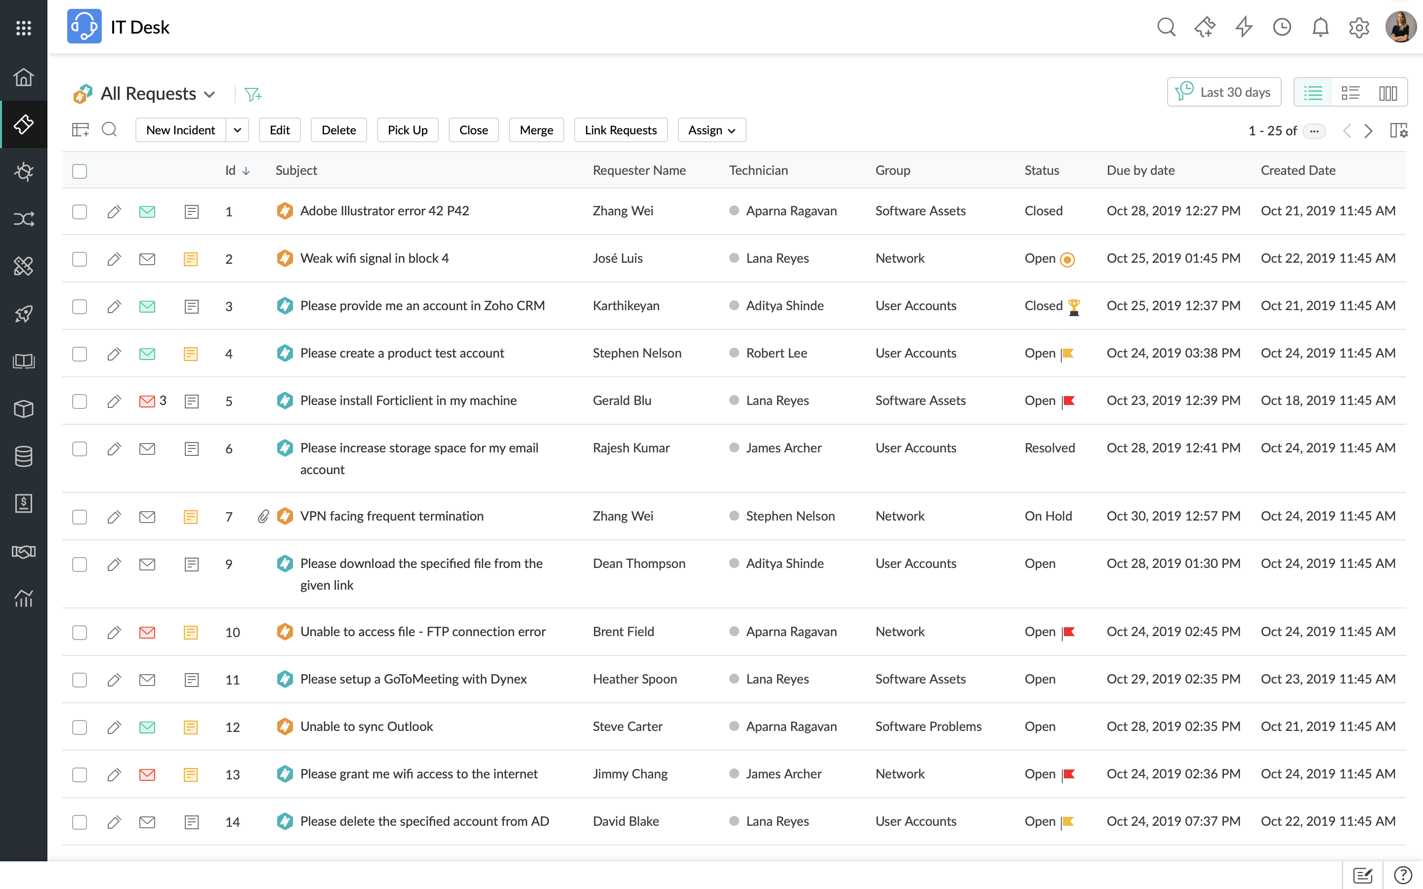Click the add filter funnel icon
The height and width of the screenshot is (889, 1423).
click(x=253, y=94)
